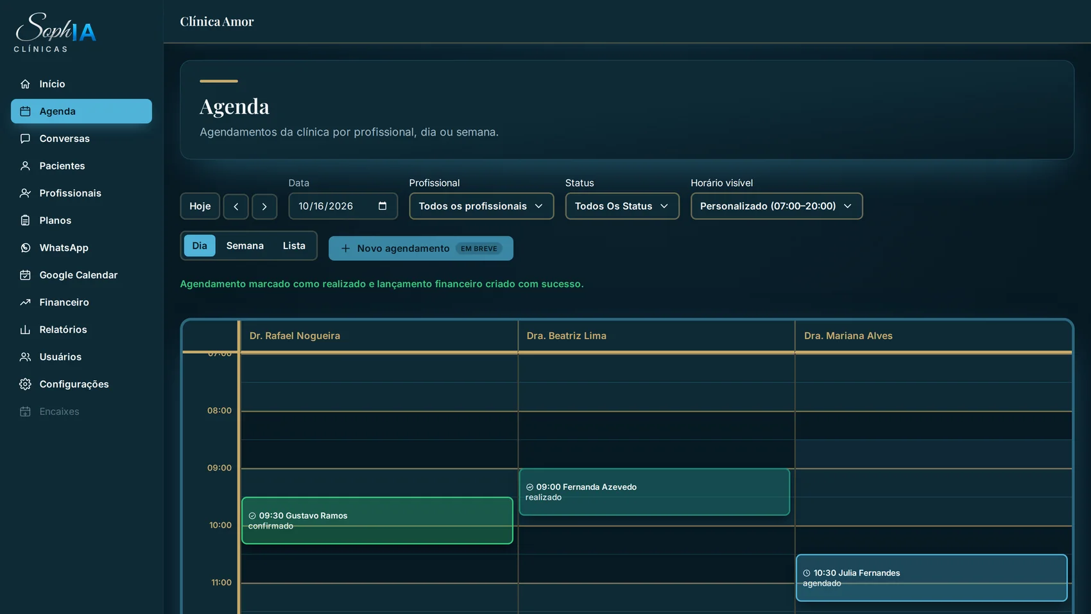
Task: Open the date picker calendar icon
Action: point(382,206)
